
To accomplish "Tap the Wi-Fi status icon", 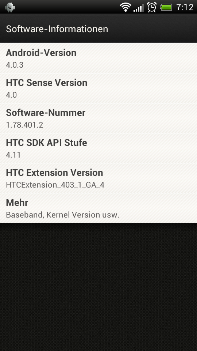I will pos(125,7).
